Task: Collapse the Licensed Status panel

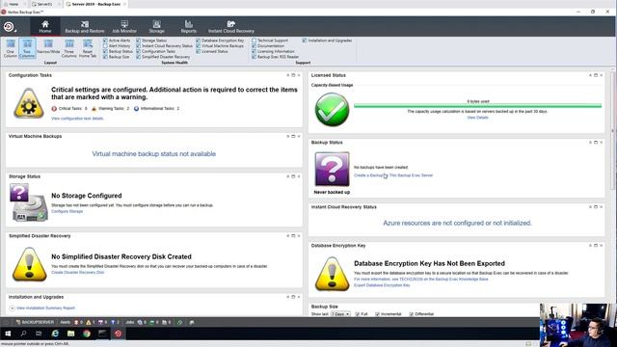Action: point(590,75)
